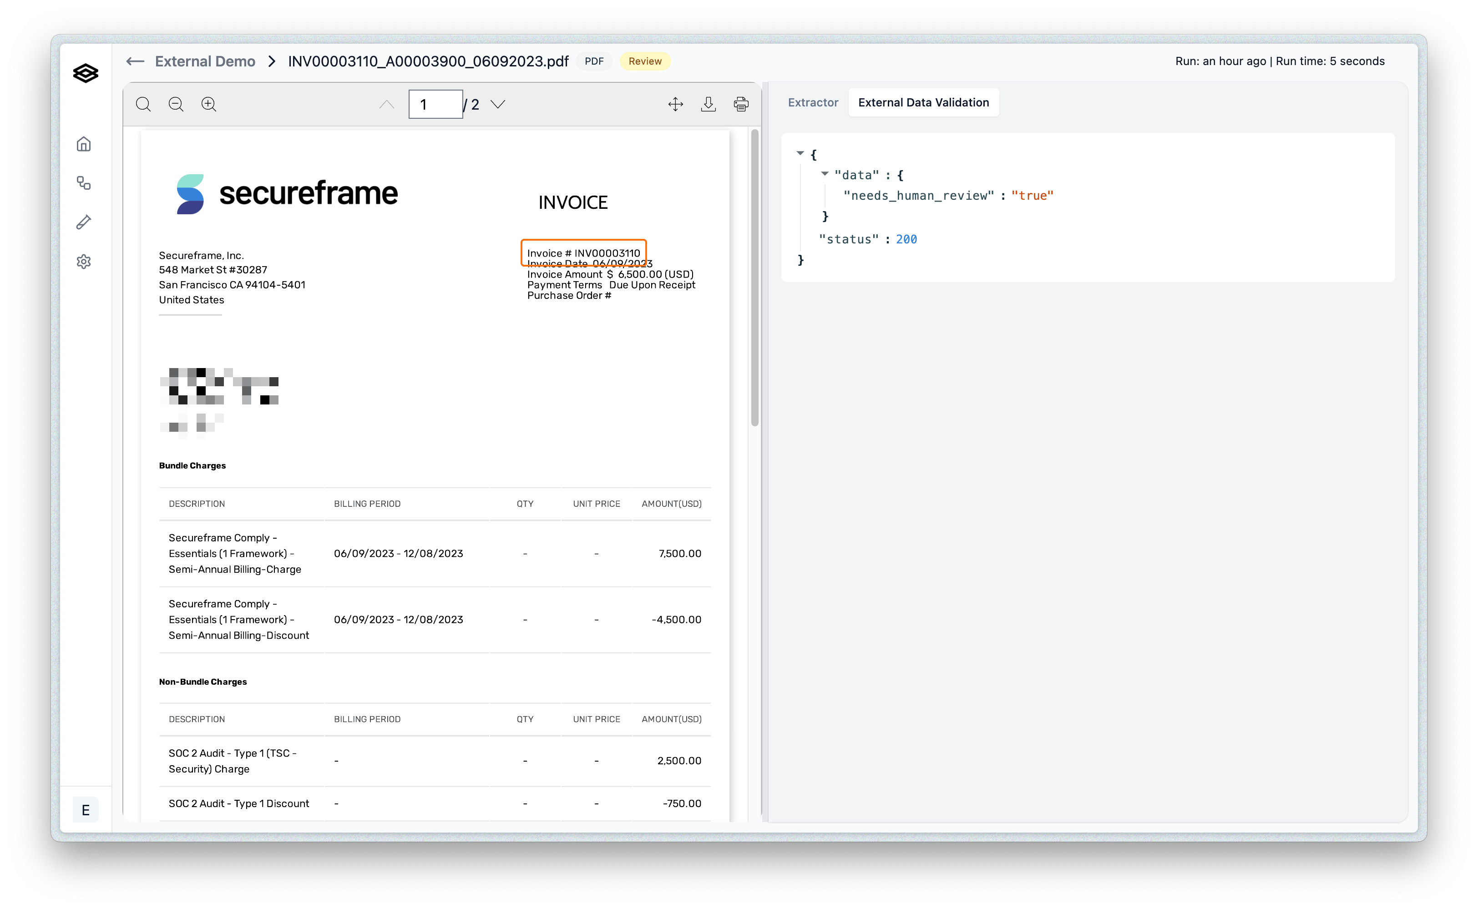Viewport: 1478px width, 909px height.
Task: Switch to the Extractor tab
Action: (x=813, y=102)
